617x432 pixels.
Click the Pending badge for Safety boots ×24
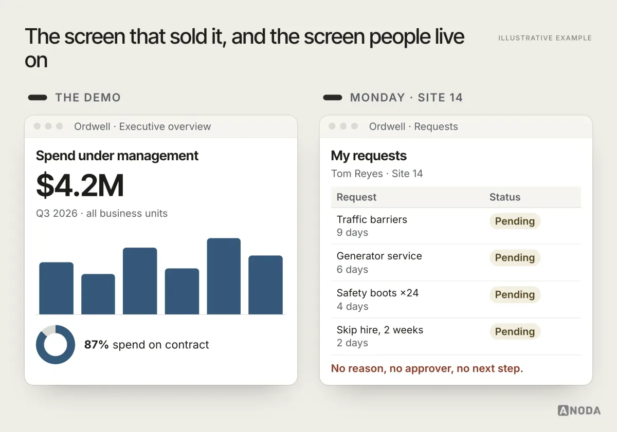pos(515,295)
